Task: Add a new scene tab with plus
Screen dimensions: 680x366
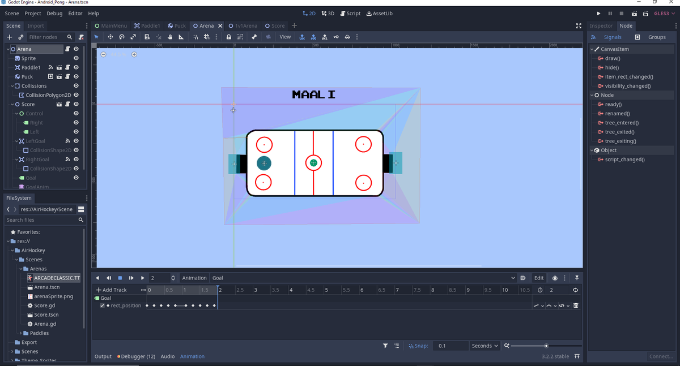Action: pos(294,25)
